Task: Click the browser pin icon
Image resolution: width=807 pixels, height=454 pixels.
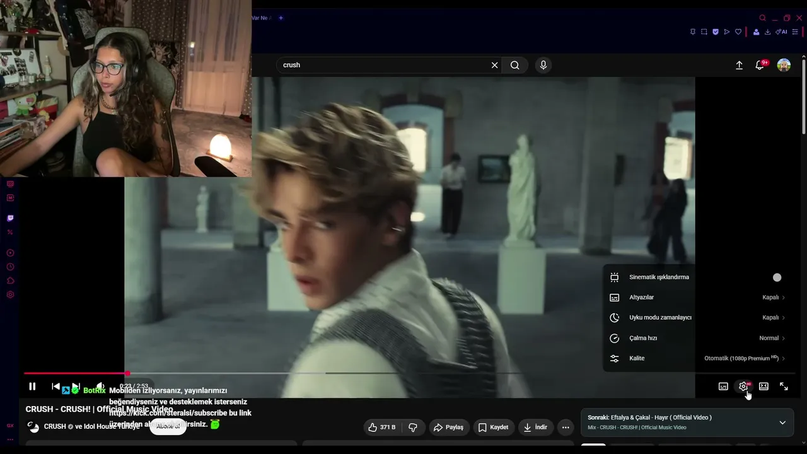Action: pos(693,32)
